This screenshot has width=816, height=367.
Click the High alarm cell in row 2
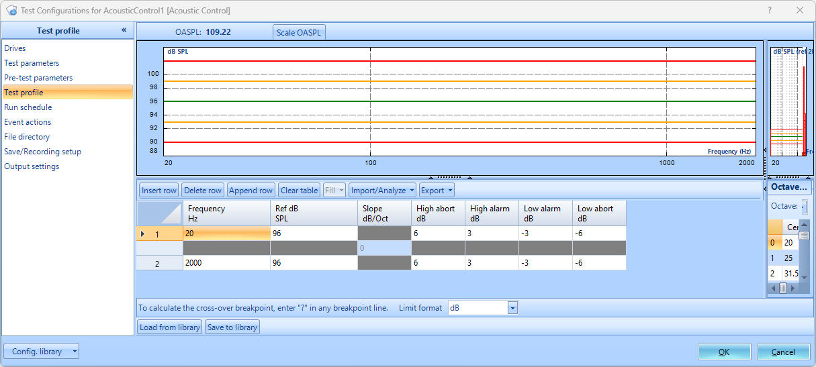492,263
